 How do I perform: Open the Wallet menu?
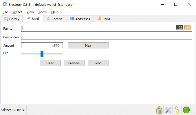(x=17, y=12)
